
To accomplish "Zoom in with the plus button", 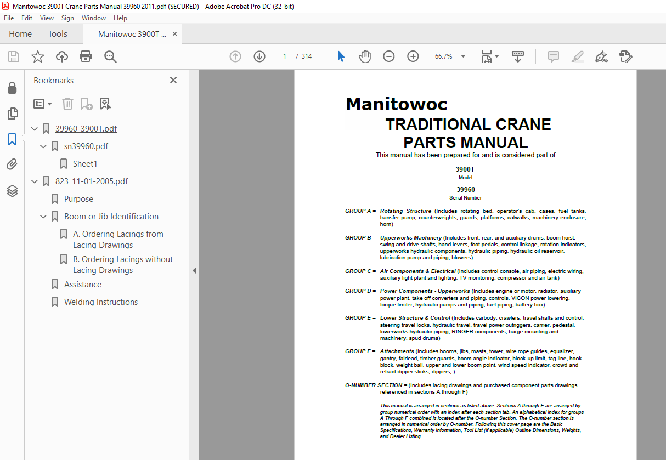I will click(x=413, y=56).
